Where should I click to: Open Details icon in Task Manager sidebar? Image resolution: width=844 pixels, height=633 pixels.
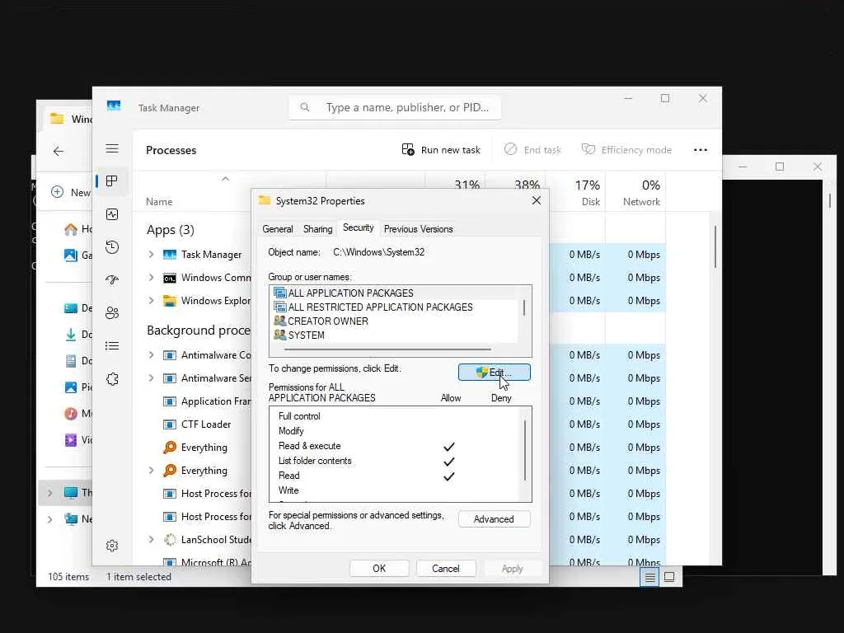click(x=112, y=345)
